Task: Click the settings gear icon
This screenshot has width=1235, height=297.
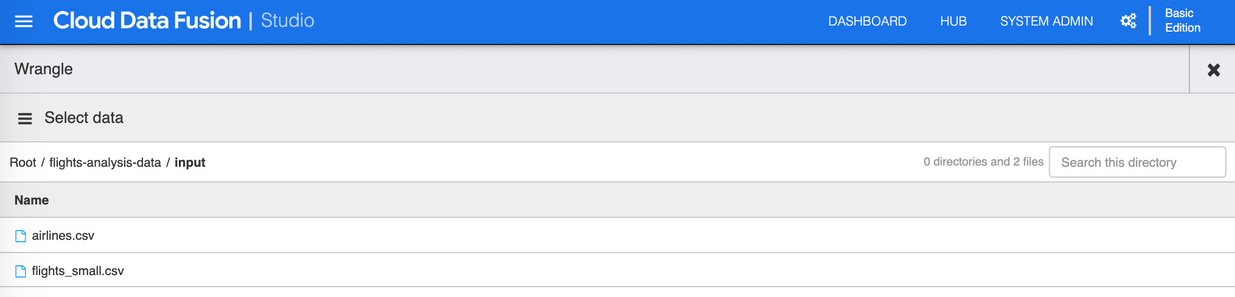Action: 1128,21
